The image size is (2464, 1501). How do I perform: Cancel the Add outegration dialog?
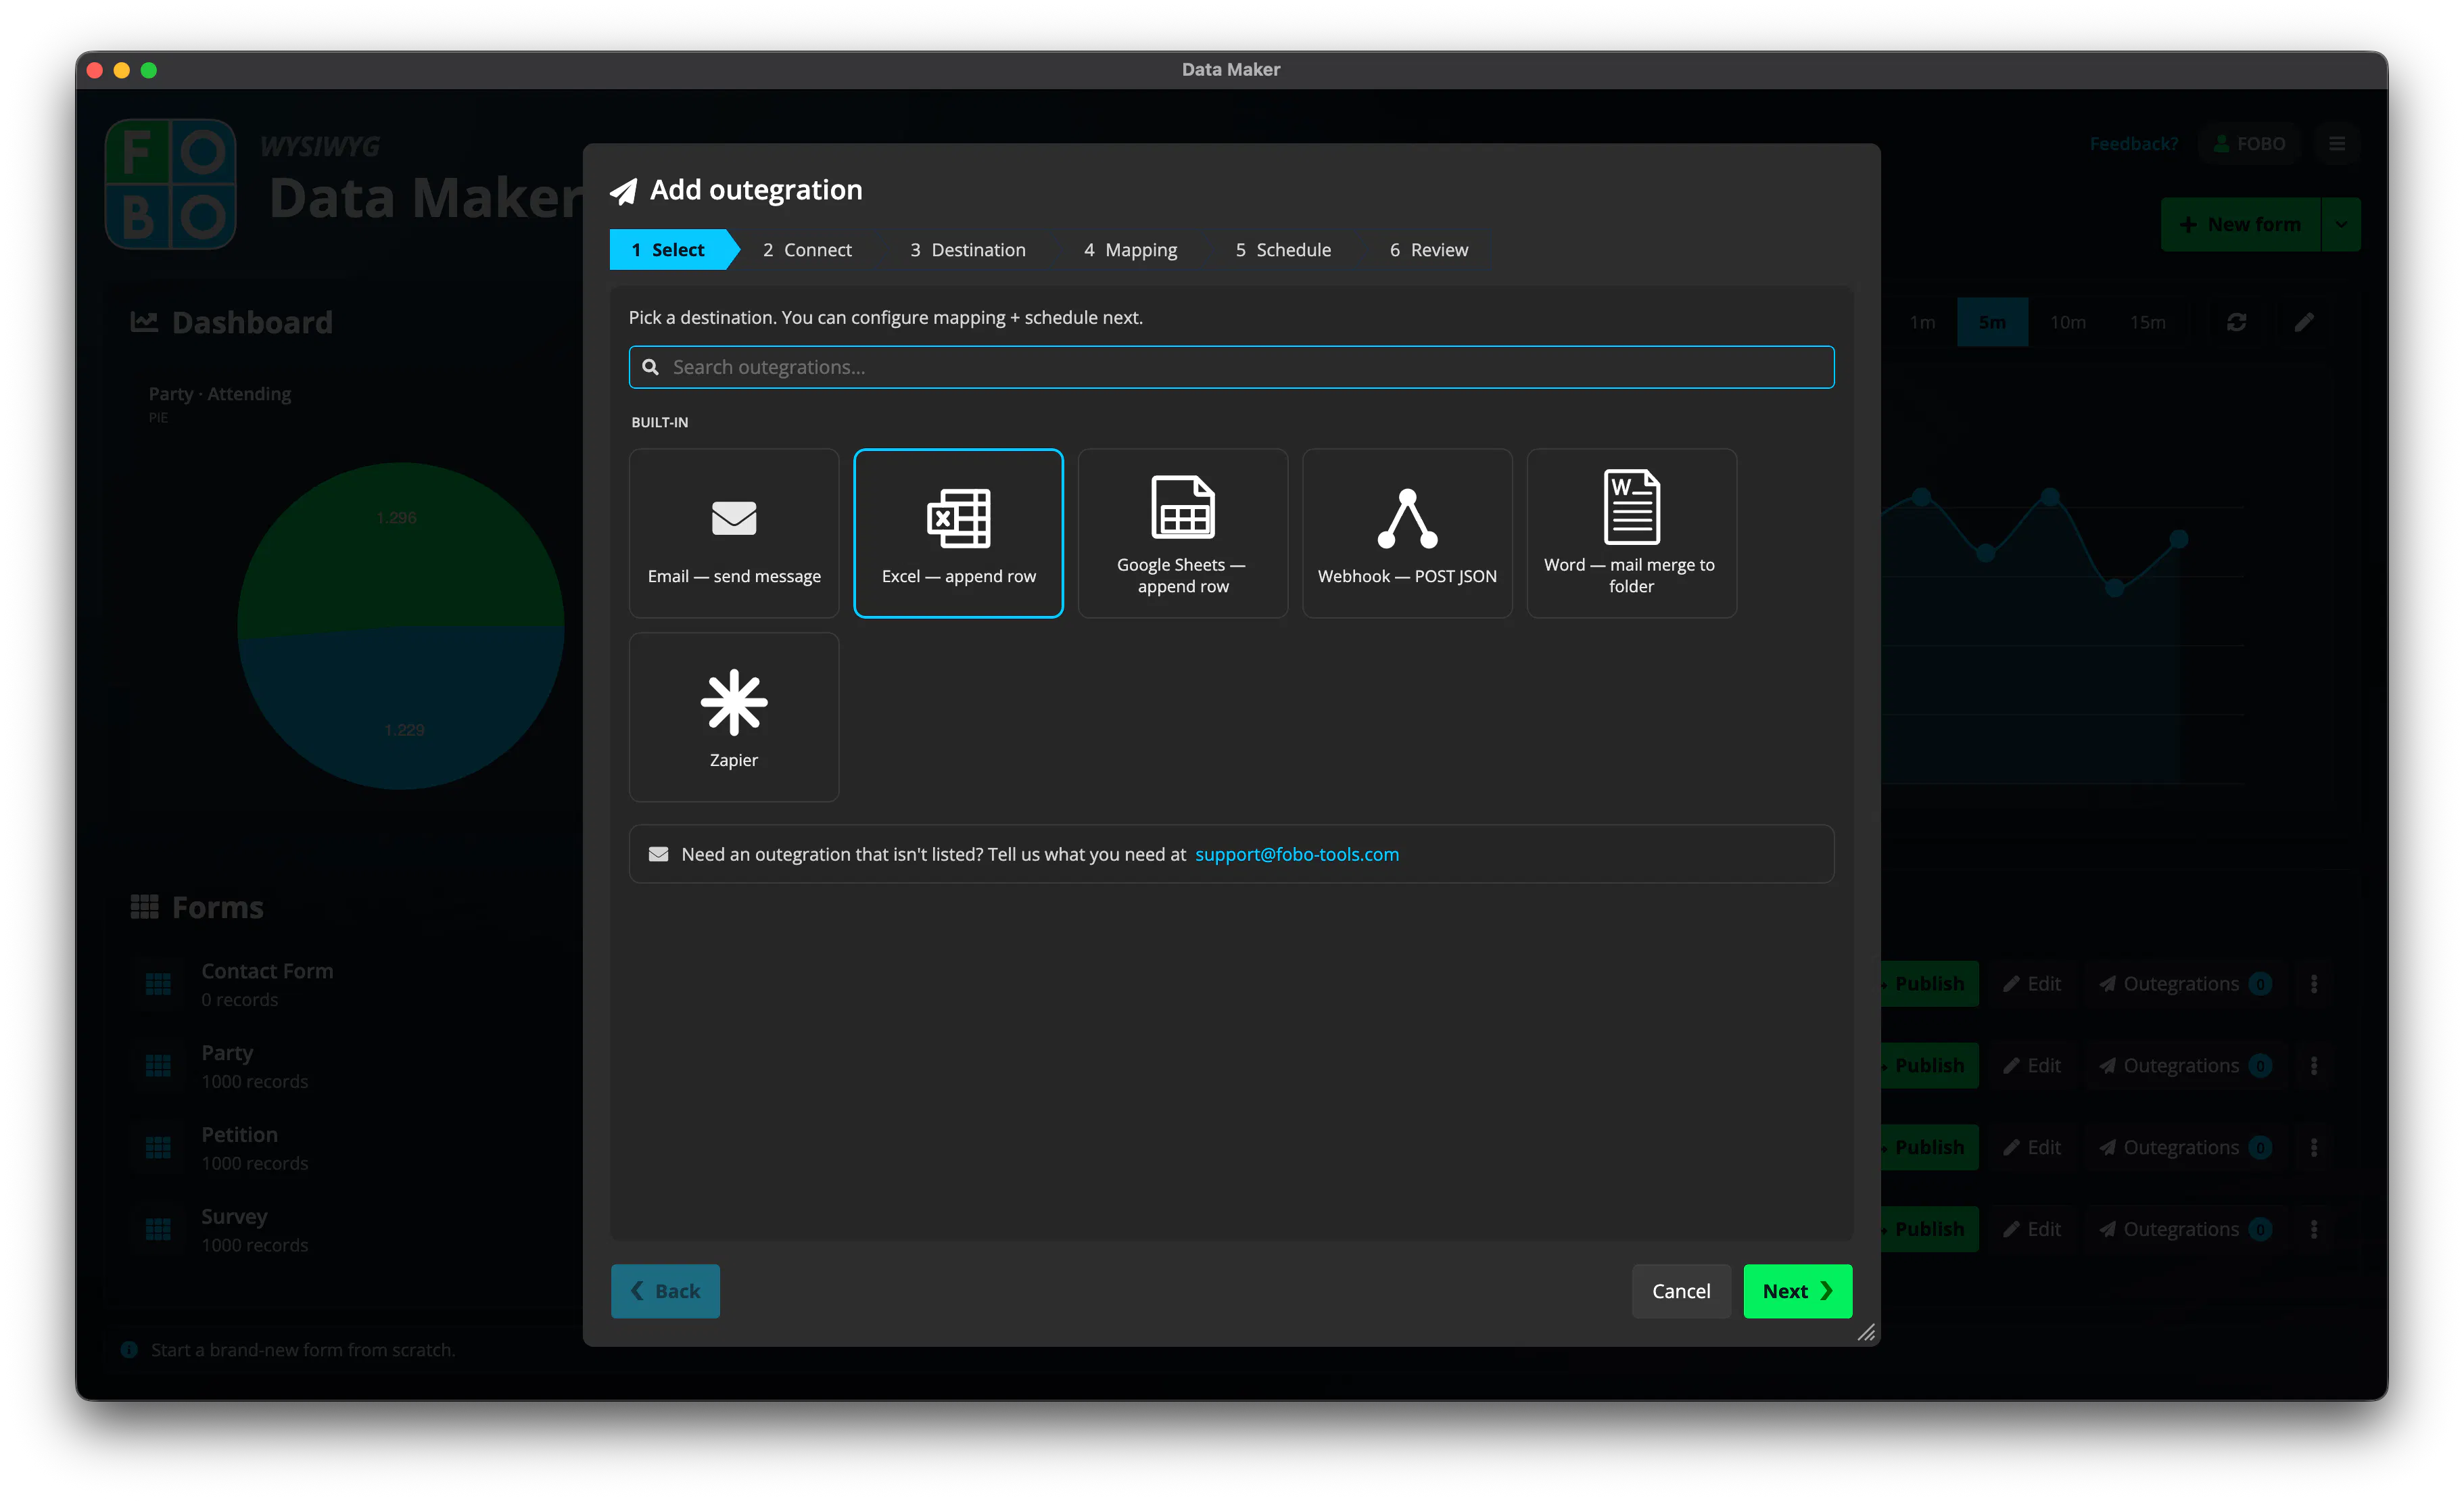(1680, 1290)
